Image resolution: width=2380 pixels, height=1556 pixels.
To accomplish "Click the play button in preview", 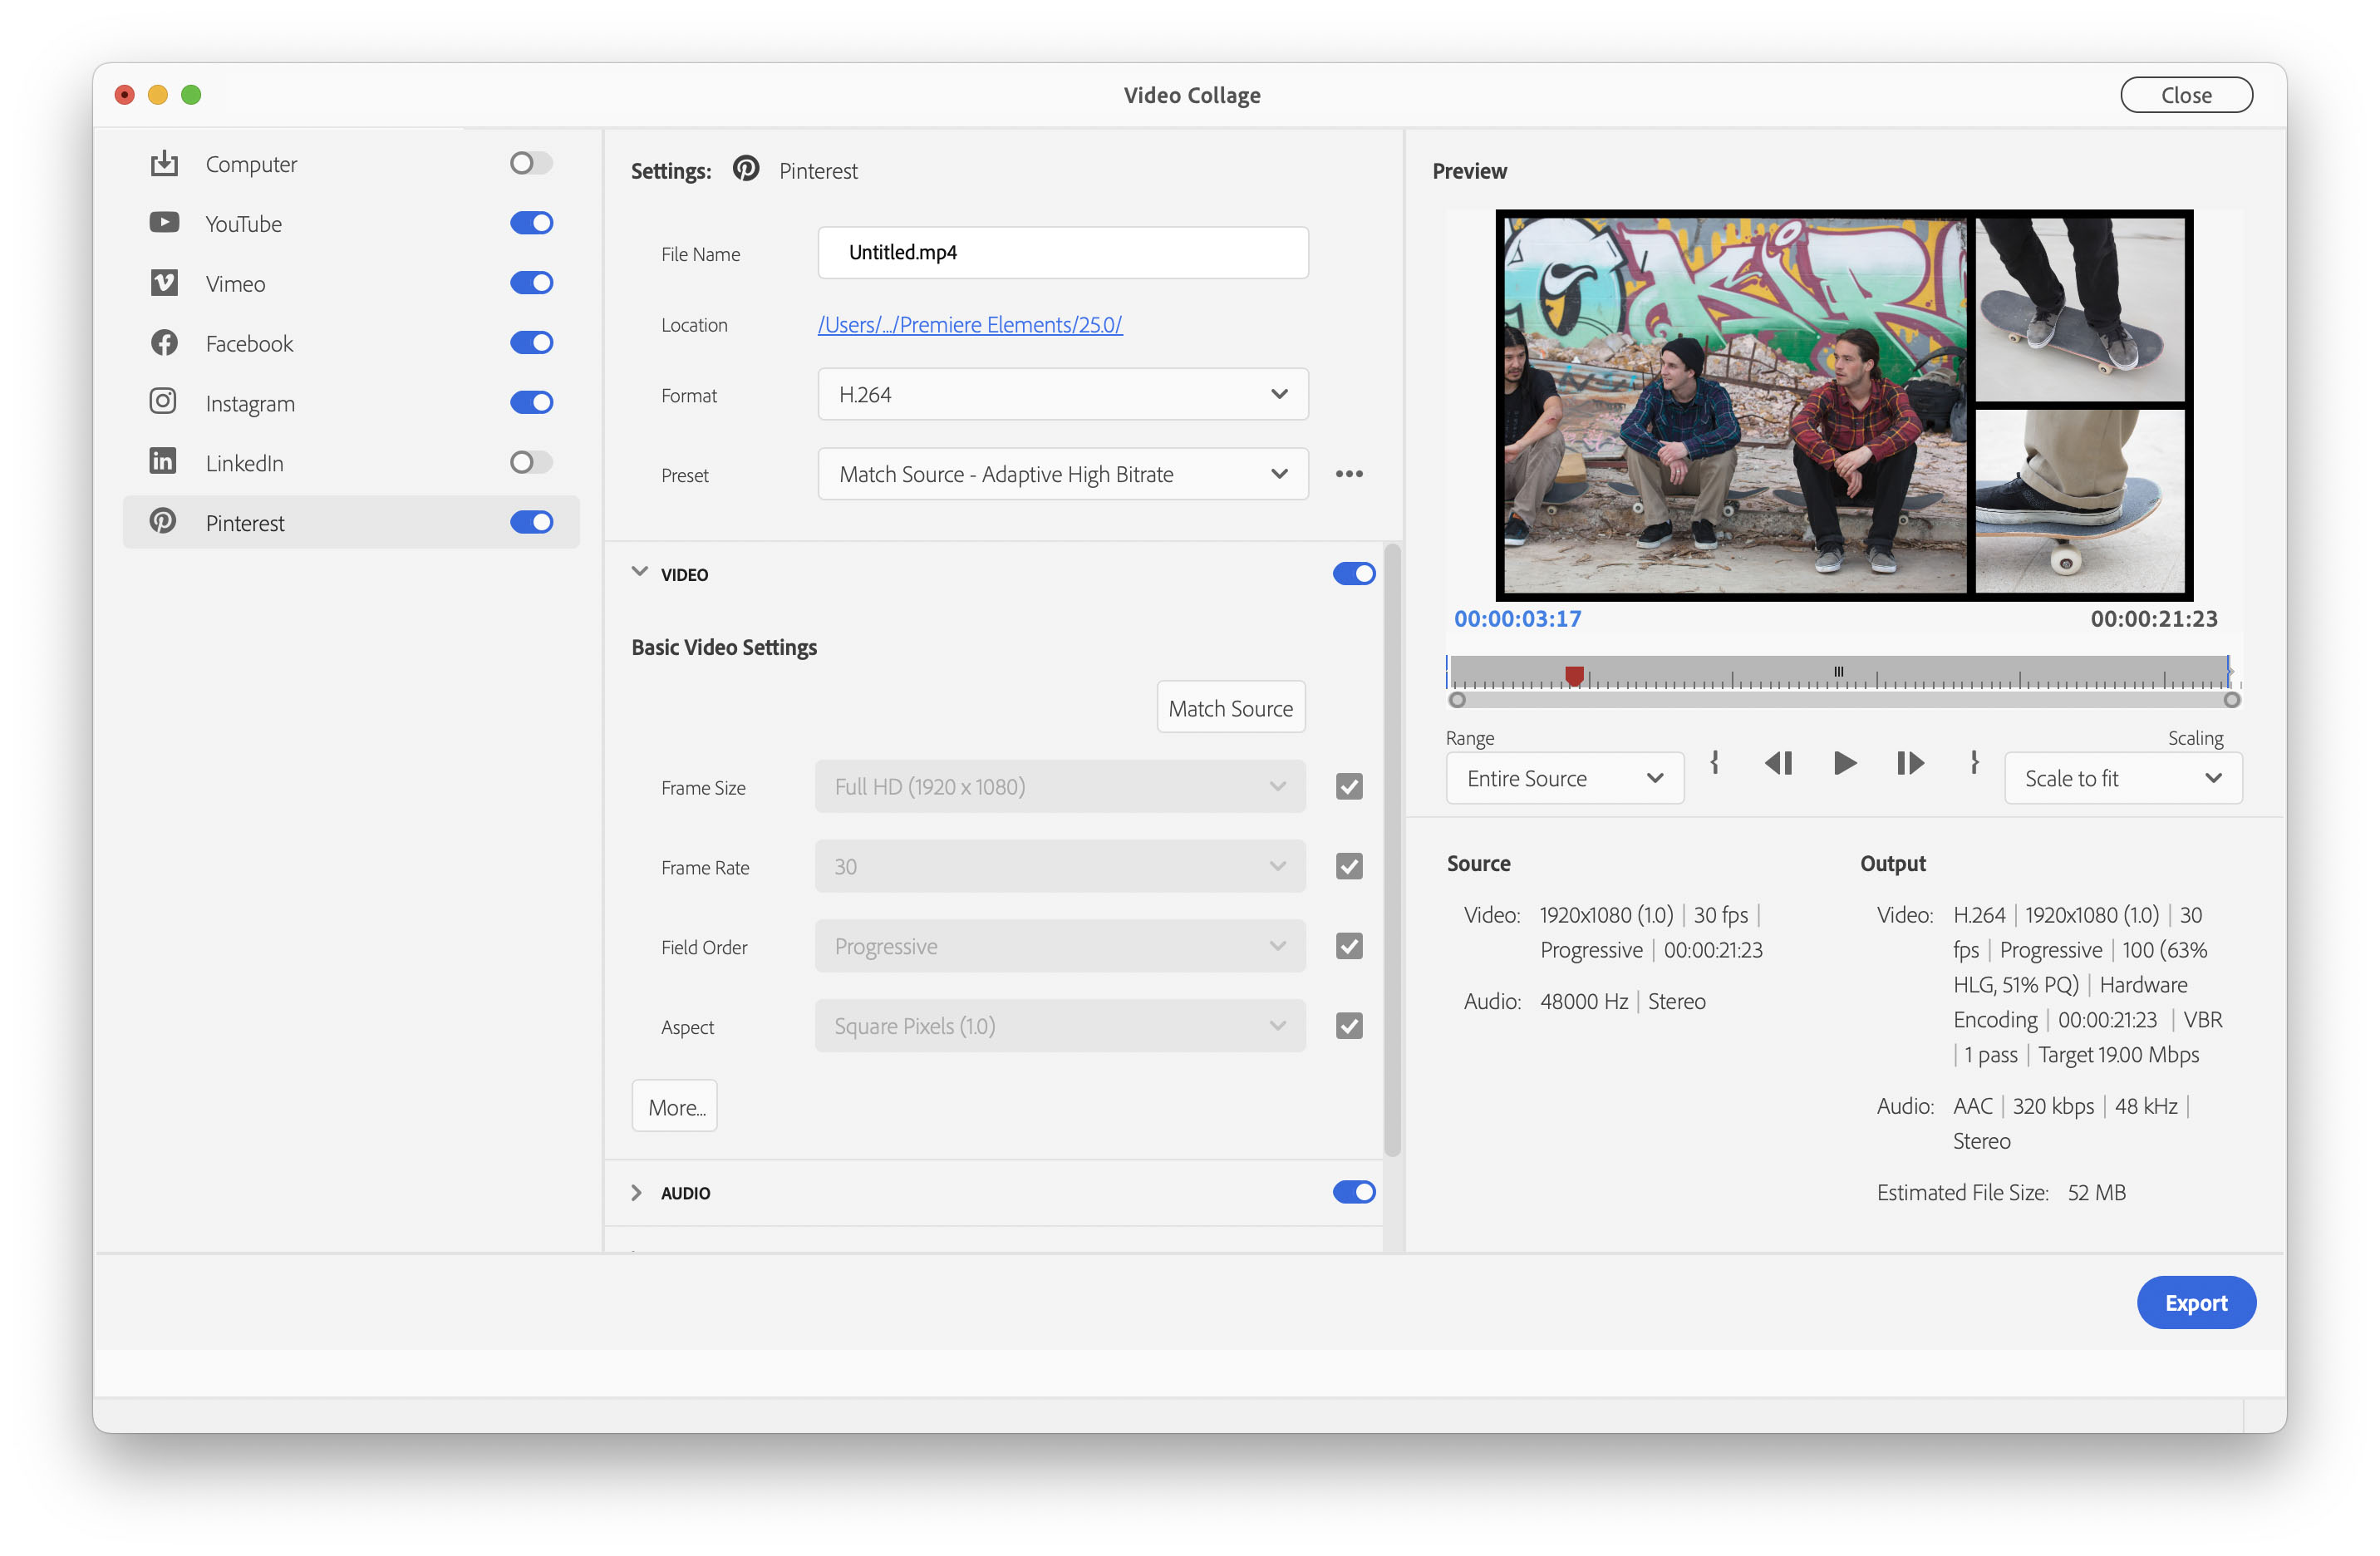I will tap(1845, 763).
